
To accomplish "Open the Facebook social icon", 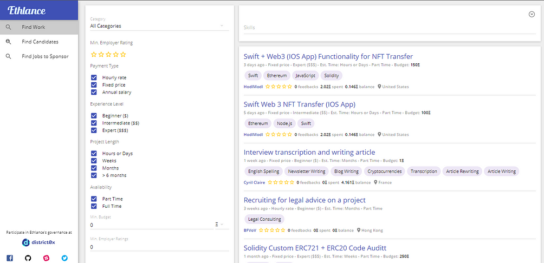I will [10, 258].
